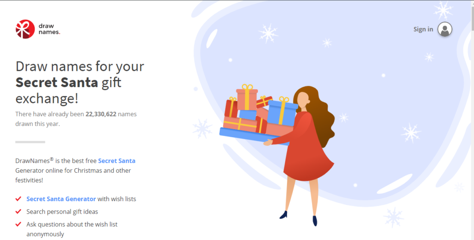This screenshot has width=474, height=240.
Task: Click the checkmark beside Search personal gift ideas
Action: click(19, 212)
